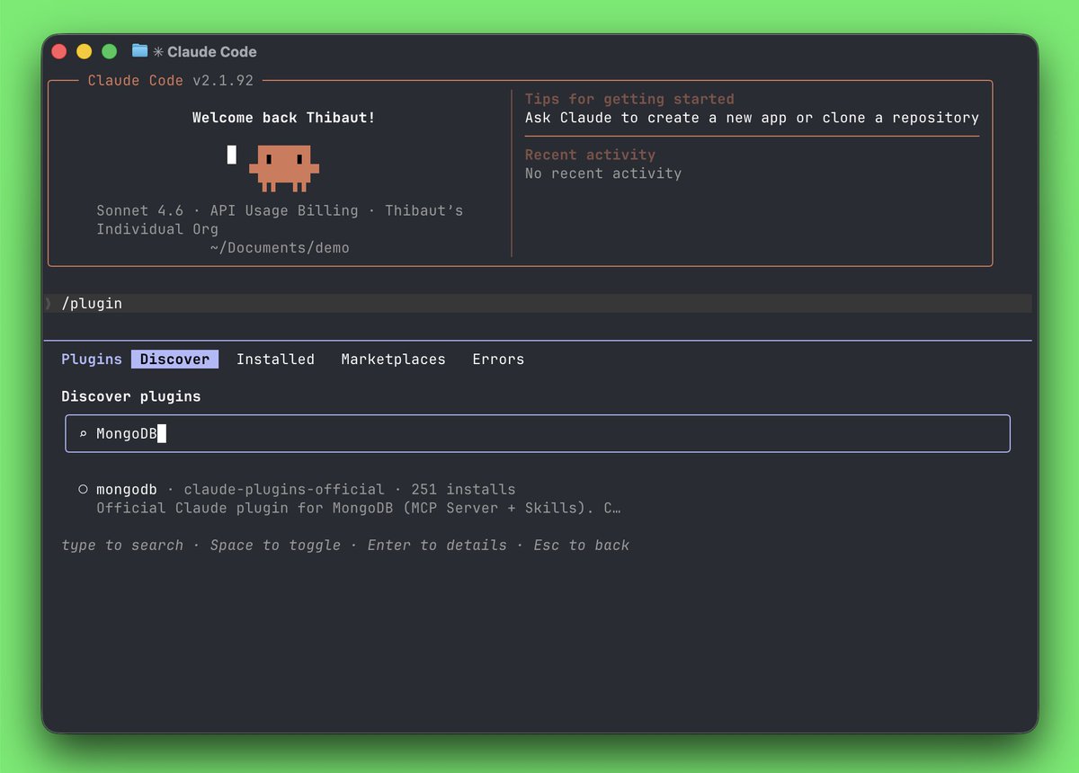Open the Marketplaces tab

click(393, 360)
